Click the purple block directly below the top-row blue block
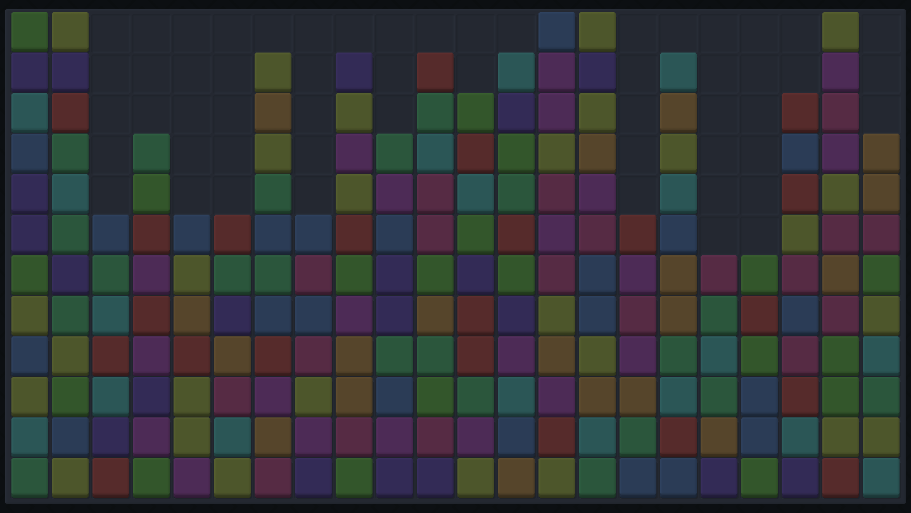 click(x=557, y=72)
